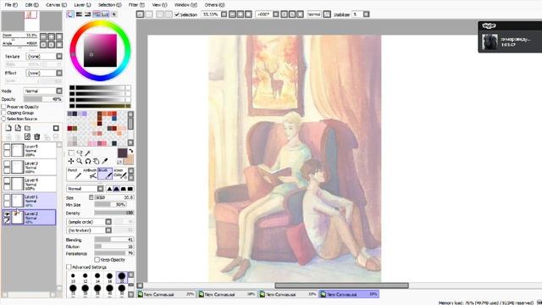Zoom out using the toolbar minus button
This screenshot has height=305, width=542.
[x=232, y=14]
